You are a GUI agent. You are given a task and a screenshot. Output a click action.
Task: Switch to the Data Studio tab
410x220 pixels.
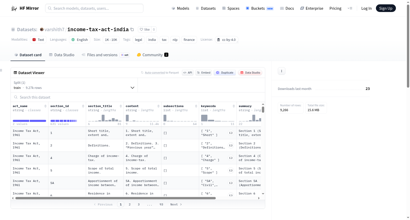tap(61, 55)
